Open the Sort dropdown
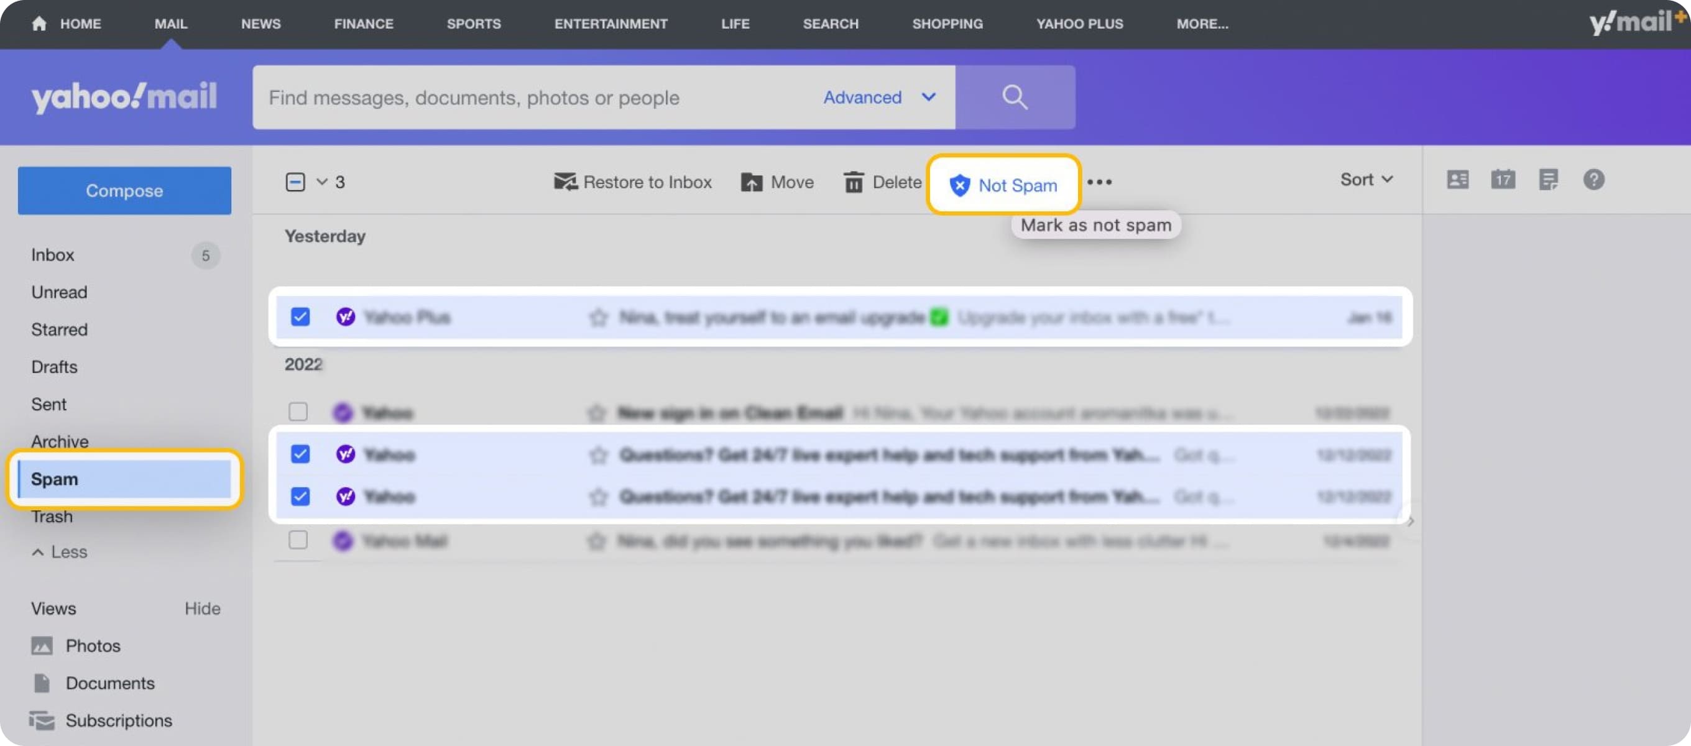Image resolution: width=1691 pixels, height=746 pixels. click(1366, 179)
